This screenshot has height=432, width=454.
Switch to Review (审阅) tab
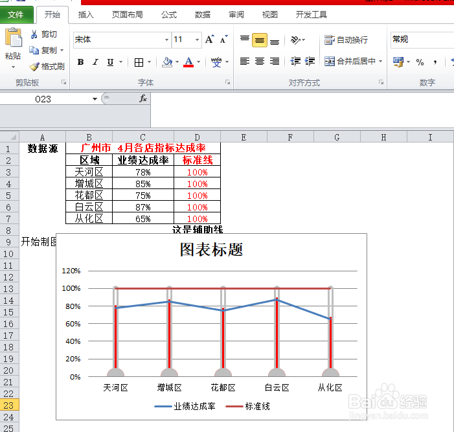[x=236, y=14]
